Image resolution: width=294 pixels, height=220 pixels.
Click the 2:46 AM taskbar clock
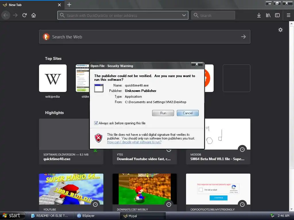[x=283, y=216]
